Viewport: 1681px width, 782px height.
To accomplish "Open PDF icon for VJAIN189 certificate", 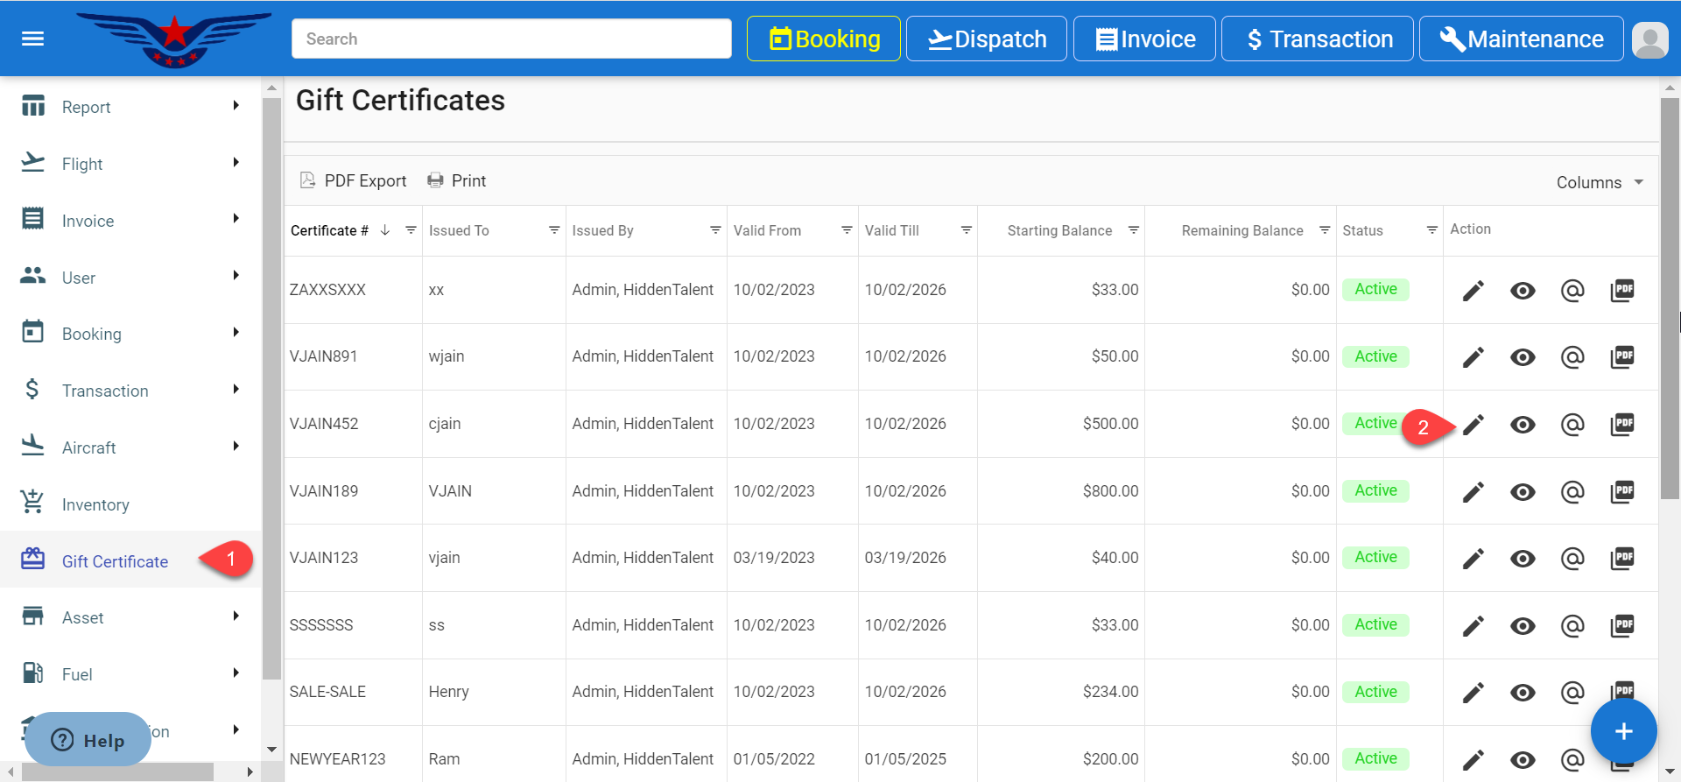I will [x=1622, y=492].
